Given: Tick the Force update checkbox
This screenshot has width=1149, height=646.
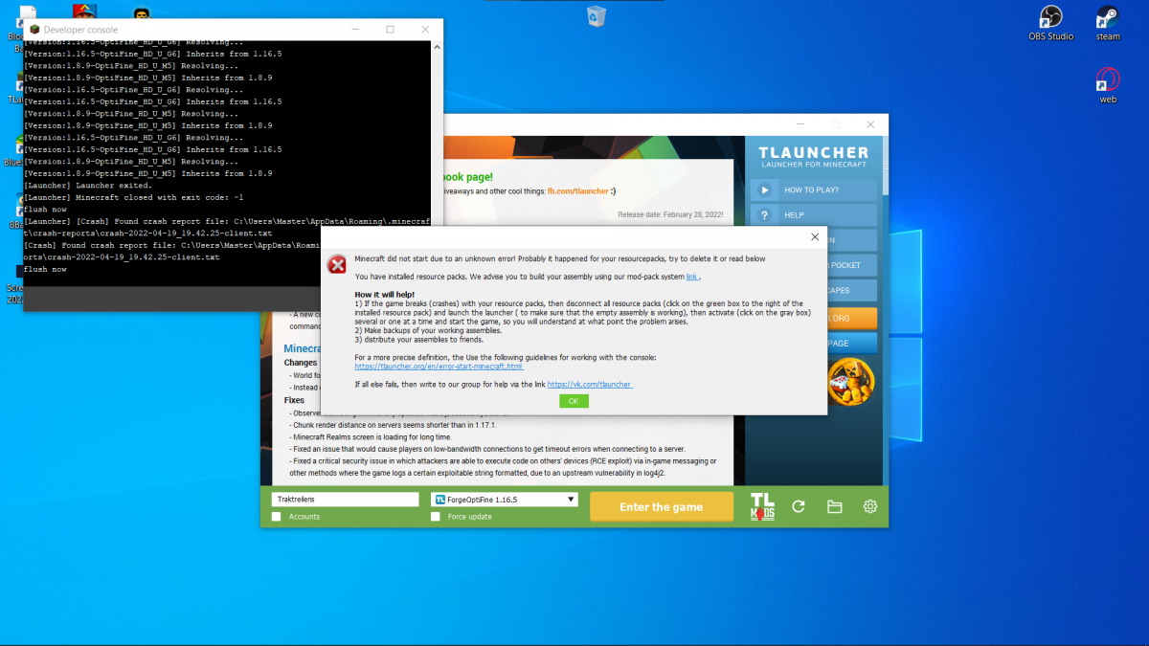Looking at the screenshot, I should [x=436, y=517].
